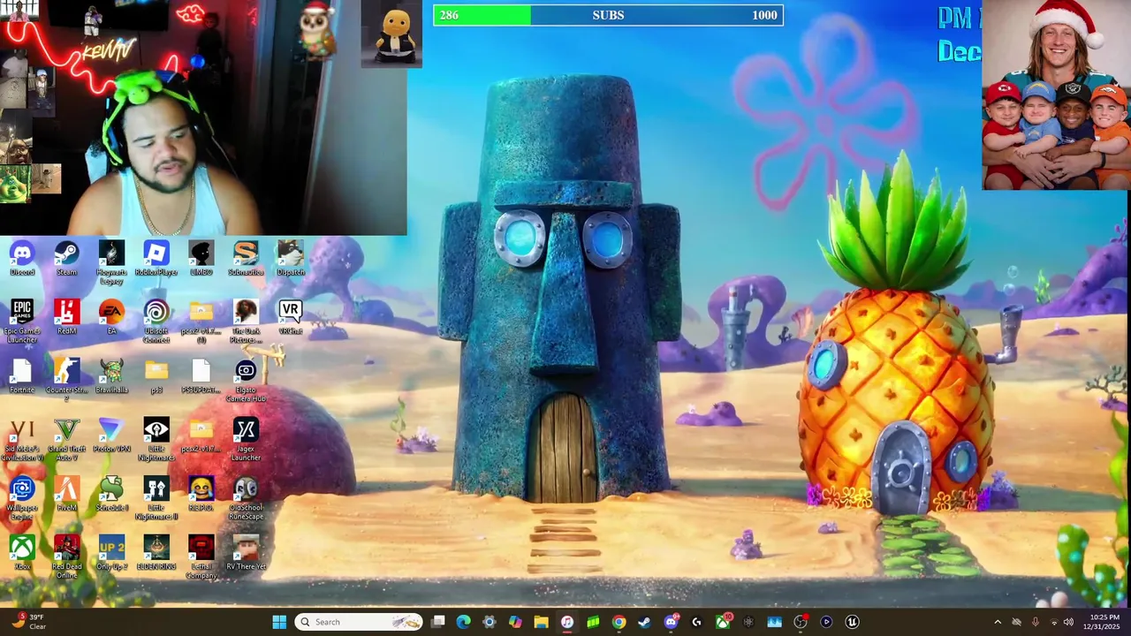Open the OneDrive cloud tray icon

click(x=1016, y=622)
